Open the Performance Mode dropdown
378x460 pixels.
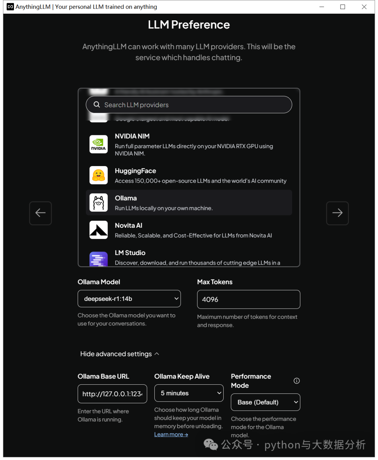(x=266, y=402)
